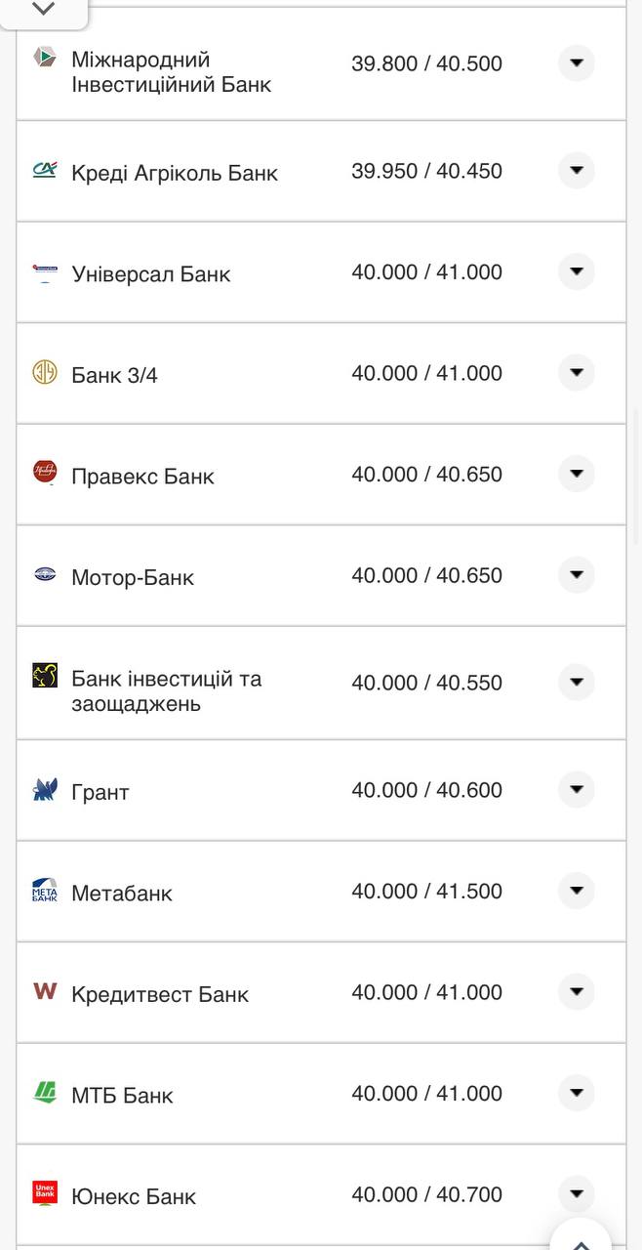Click the round Банк 3/4 logo
Image resolution: width=642 pixels, height=1250 pixels.
44,372
